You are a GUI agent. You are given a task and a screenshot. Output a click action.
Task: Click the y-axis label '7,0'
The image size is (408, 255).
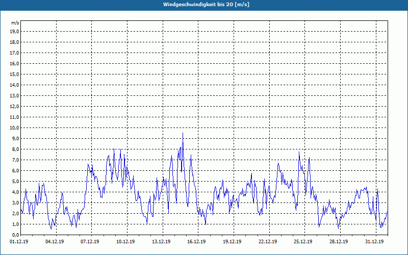click(x=15, y=160)
